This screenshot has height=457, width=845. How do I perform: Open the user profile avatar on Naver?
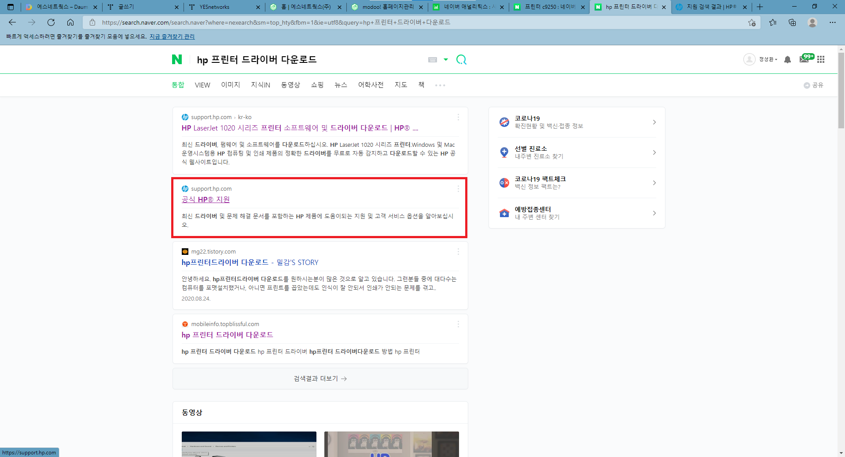[749, 59]
